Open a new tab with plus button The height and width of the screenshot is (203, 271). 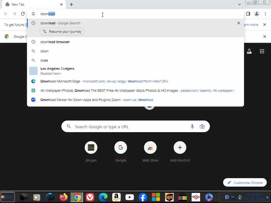pos(71,4)
